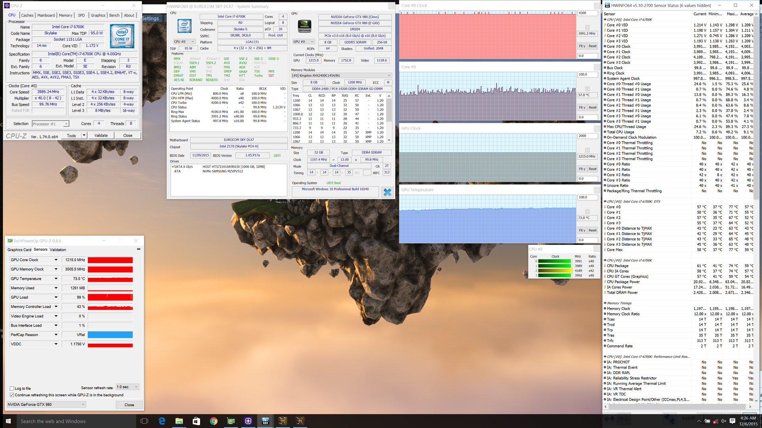
Task: Open Task View on the taskbar
Action: 144,421
